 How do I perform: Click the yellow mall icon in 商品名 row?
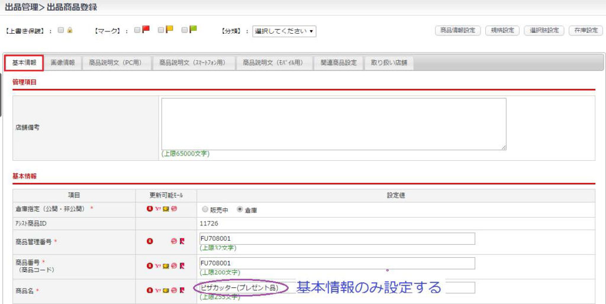[x=166, y=290]
